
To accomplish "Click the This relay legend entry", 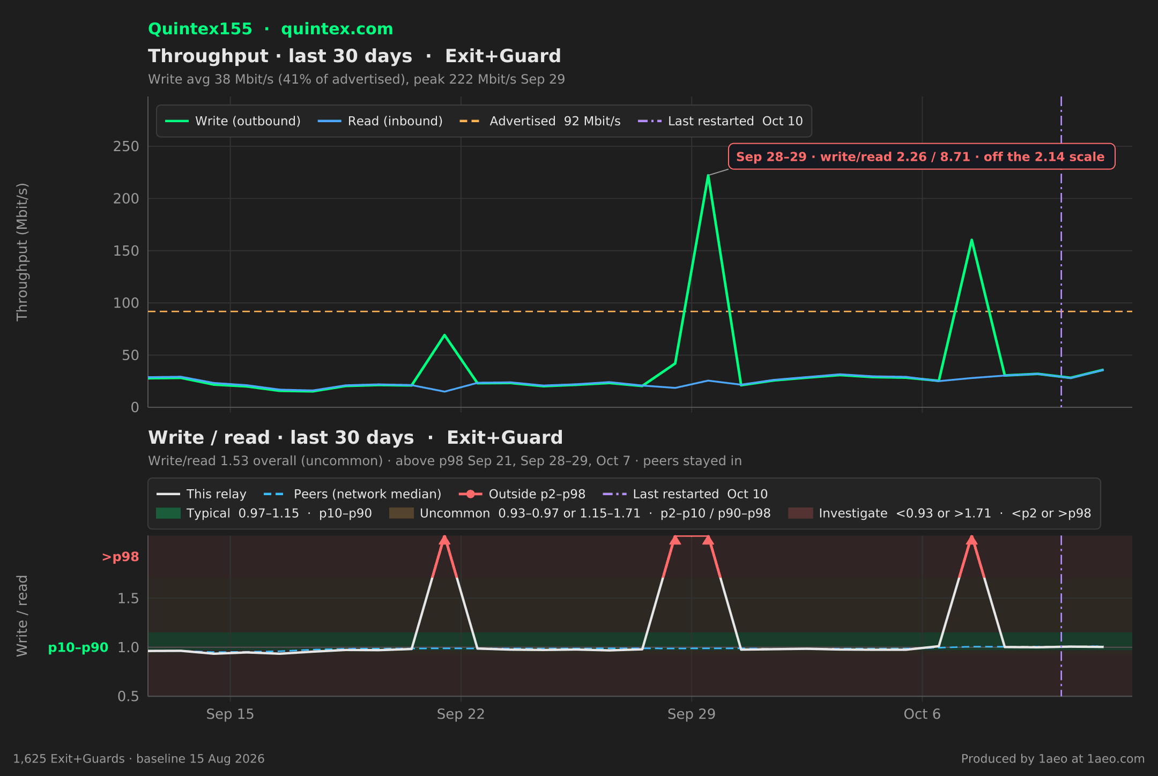I will coord(201,494).
